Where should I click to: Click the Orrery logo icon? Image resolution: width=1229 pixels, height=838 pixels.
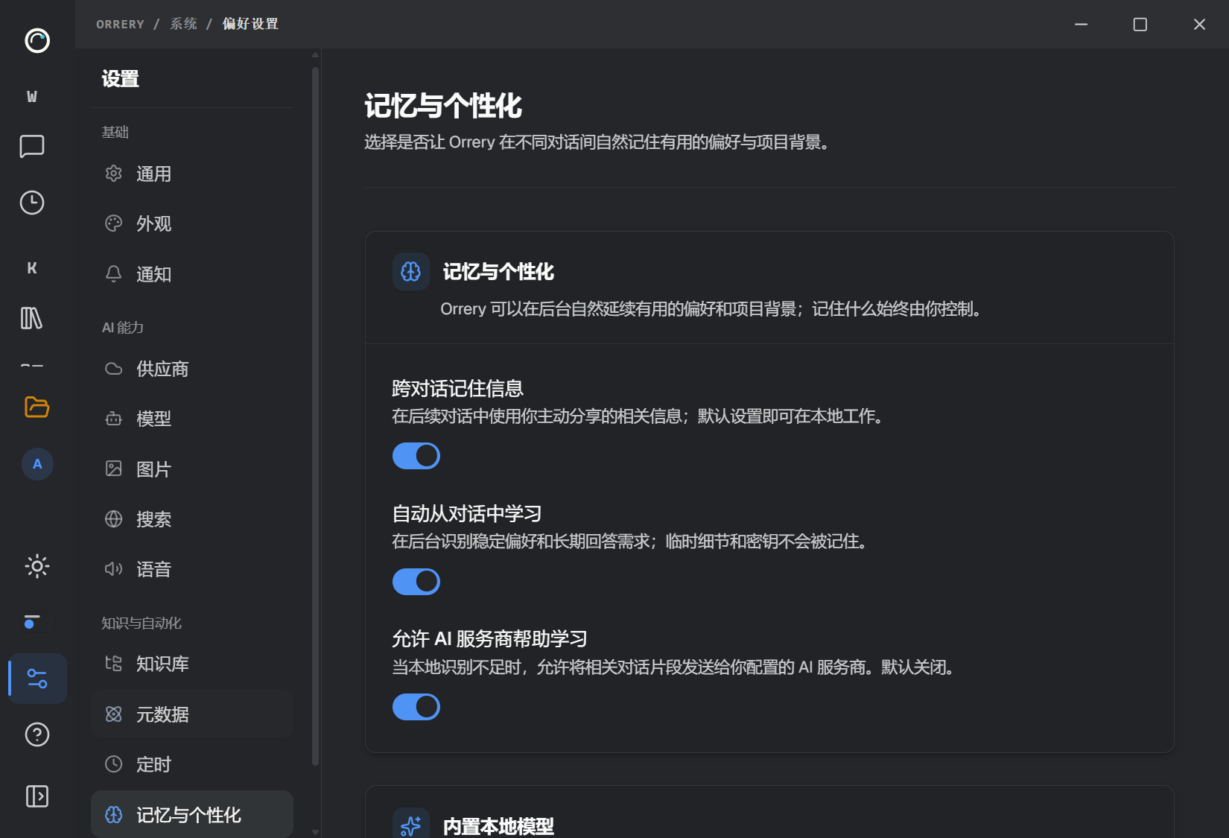[37, 40]
